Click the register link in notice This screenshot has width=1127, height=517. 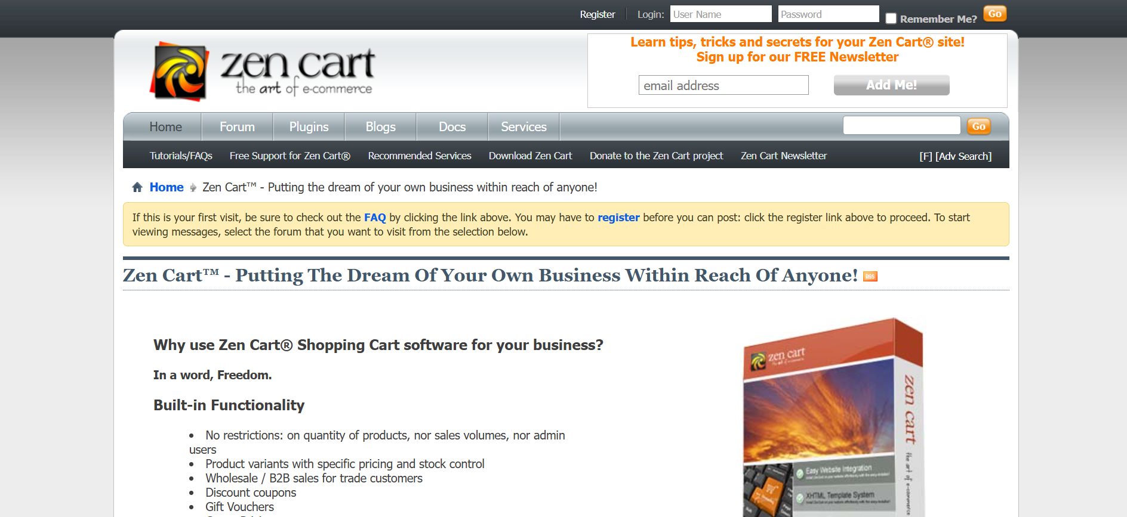(x=618, y=218)
